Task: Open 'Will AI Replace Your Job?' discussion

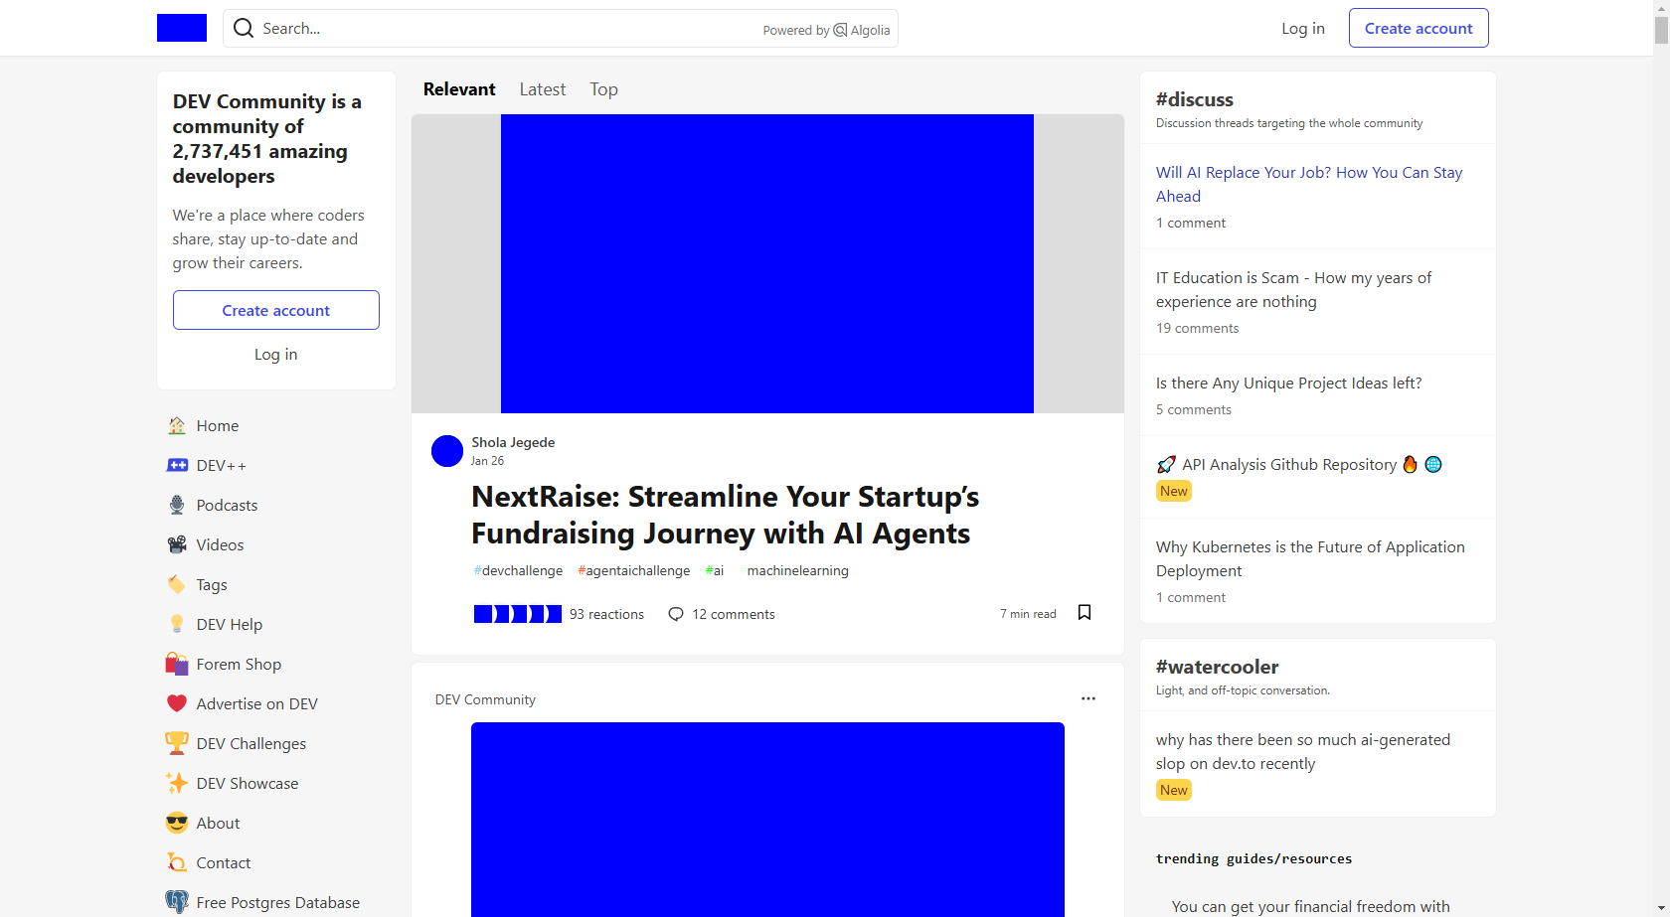Action: 1308,184
